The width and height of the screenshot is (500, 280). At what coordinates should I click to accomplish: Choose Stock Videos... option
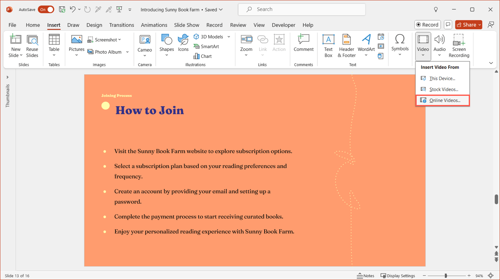coord(442,89)
